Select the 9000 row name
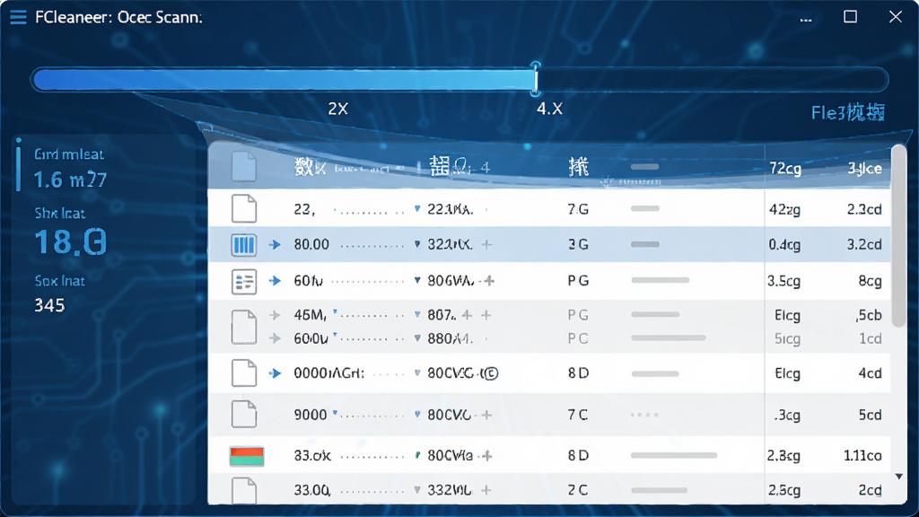The width and height of the screenshot is (919, 517). click(x=310, y=415)
